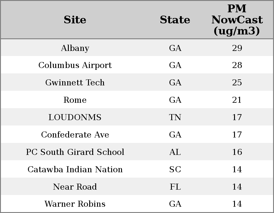The width and height of the screenshot is (274, 213).
Task: Click the State column header
Action: pyautogui.click(x=175, y=20)
